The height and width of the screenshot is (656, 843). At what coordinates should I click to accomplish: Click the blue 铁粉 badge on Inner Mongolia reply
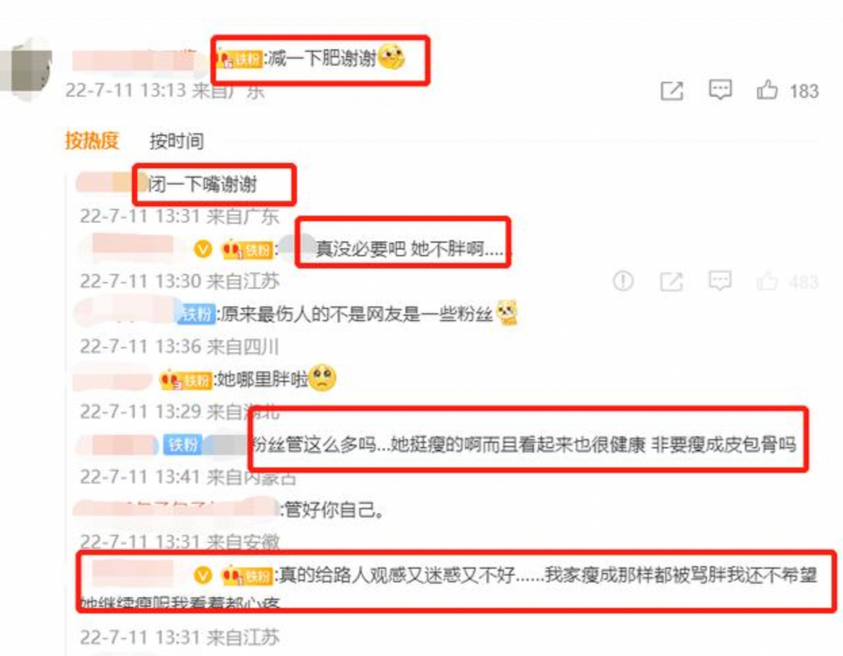(x=182, y=445)
